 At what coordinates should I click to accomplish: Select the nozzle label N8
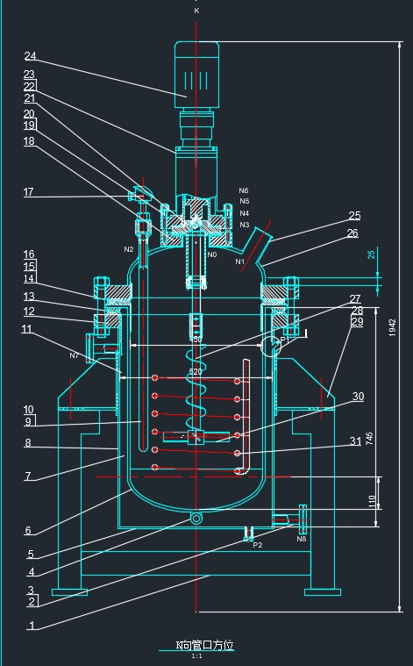302,539
